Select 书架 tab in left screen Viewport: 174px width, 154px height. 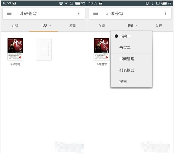pyautogui.click(x=44, y=26)
